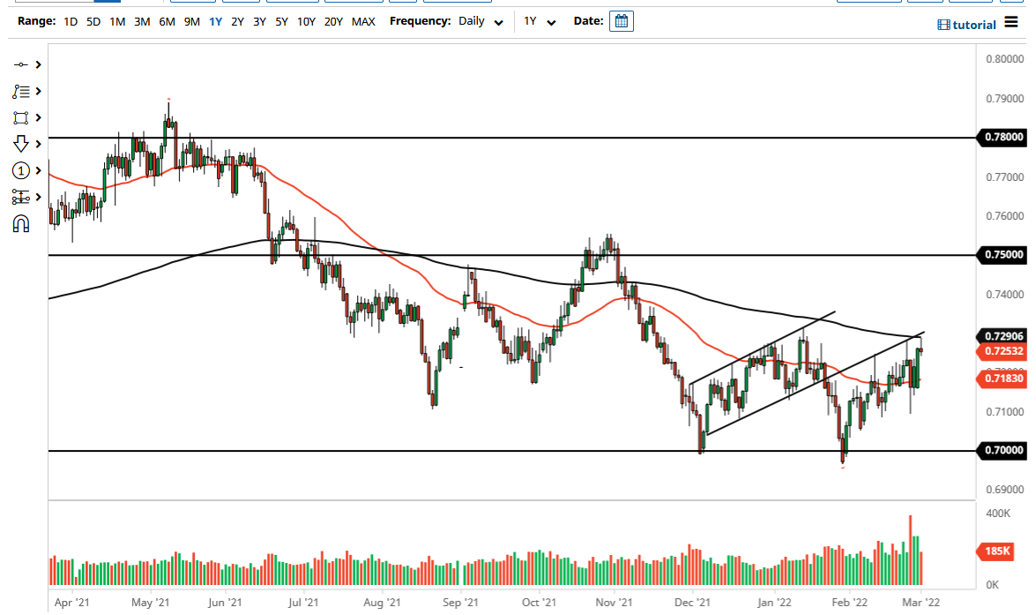The width and height of the screenshot is (1036, 615).
Task: Select the rectangle shape tool
Action: pyautogui.click(x=20, y=117)
